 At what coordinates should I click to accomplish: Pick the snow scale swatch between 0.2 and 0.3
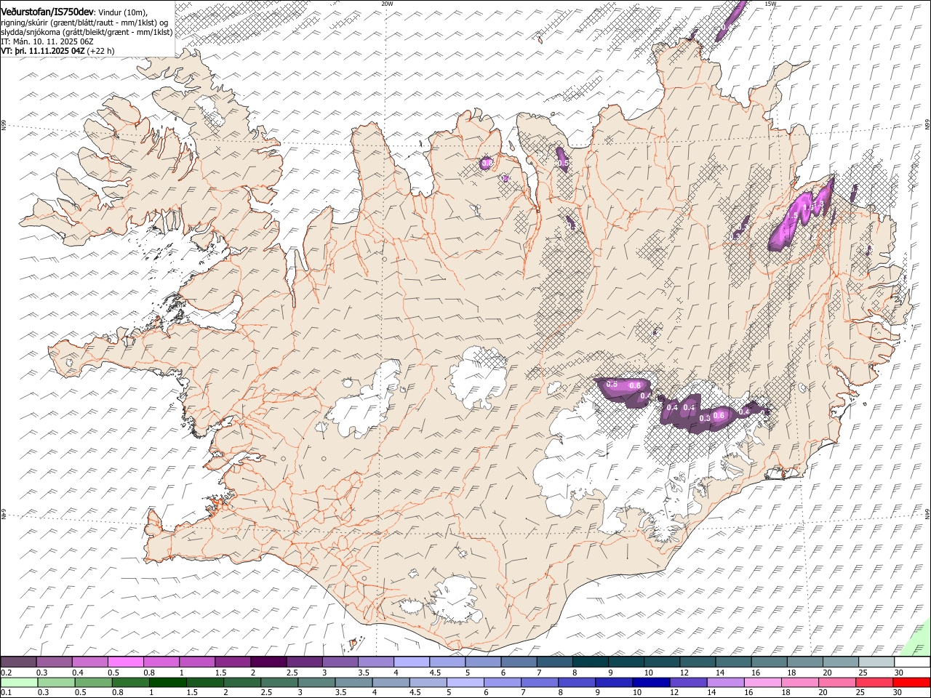tap(18, 662)
